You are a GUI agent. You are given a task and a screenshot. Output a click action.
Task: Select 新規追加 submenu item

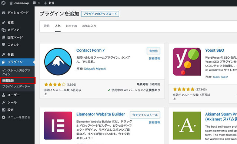click(x=8, y=80)
